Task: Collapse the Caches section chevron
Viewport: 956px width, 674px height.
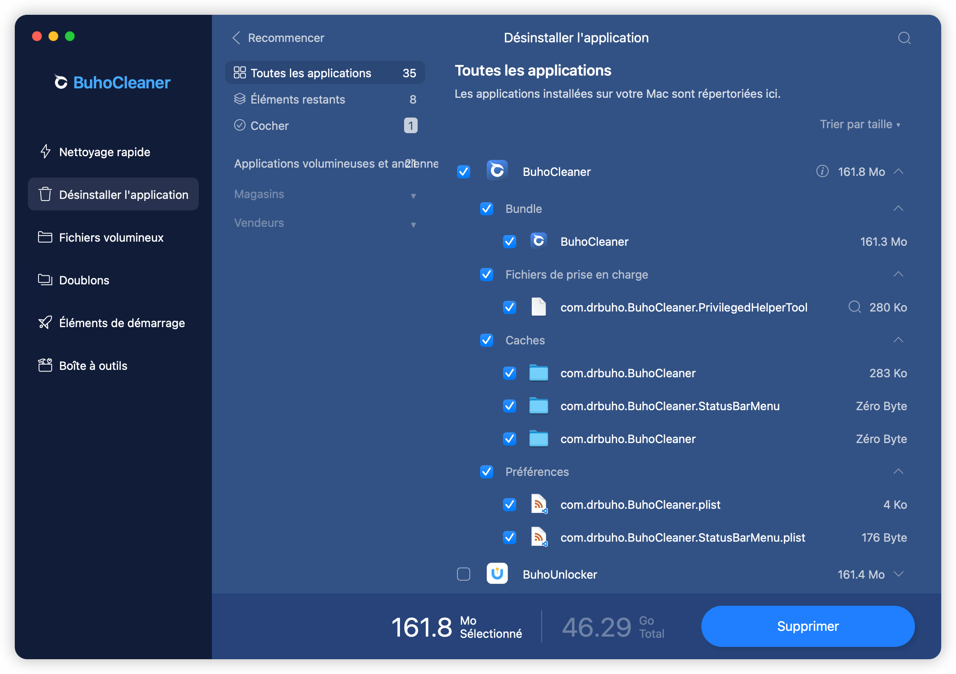Action: (898, 340)
